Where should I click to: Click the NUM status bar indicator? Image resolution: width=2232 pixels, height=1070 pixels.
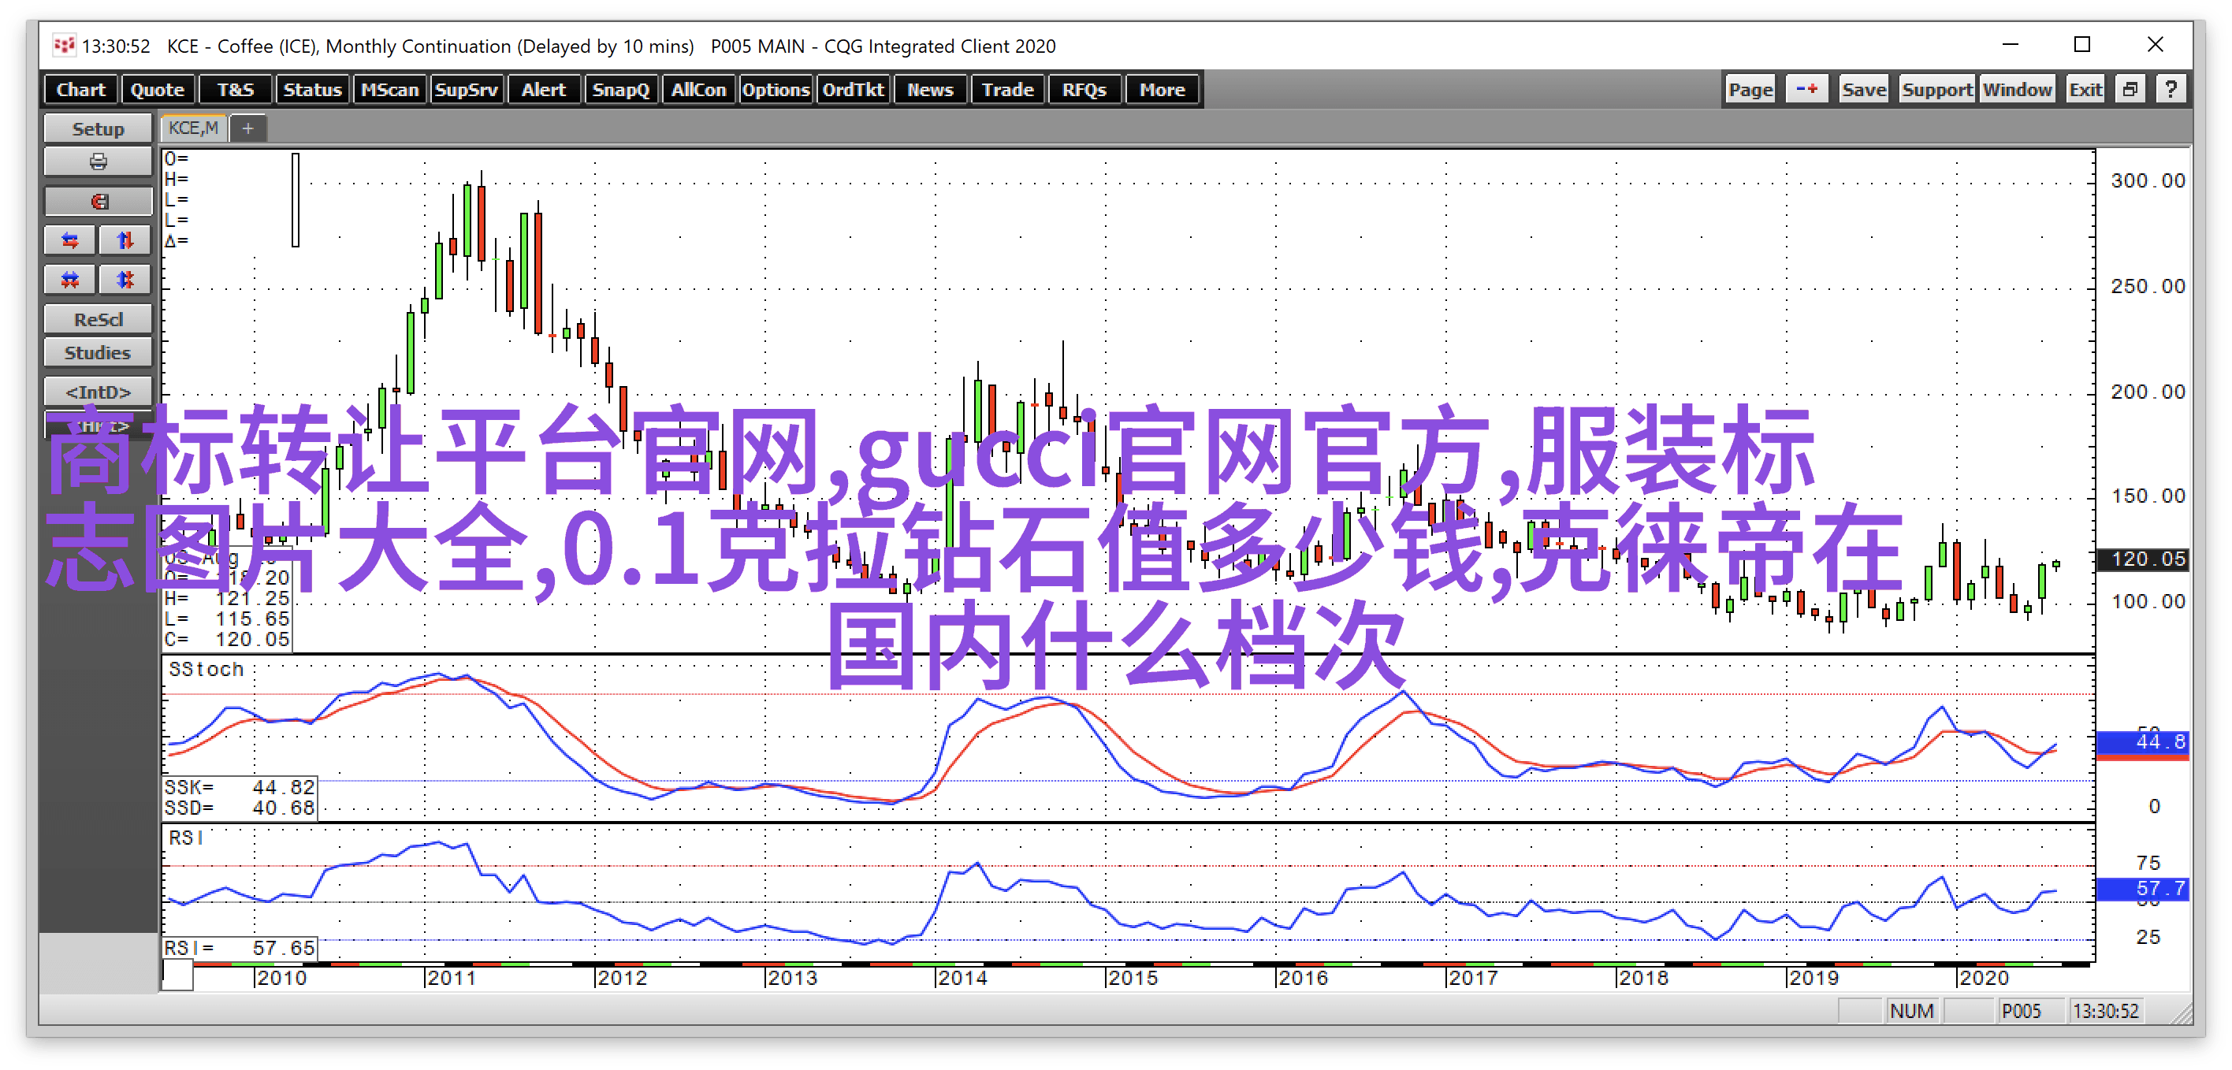pyautogui.click(x=1911, y=1010)
